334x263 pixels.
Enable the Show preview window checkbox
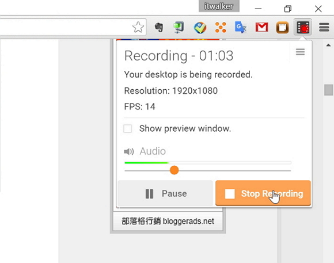(x=128, y=128)
